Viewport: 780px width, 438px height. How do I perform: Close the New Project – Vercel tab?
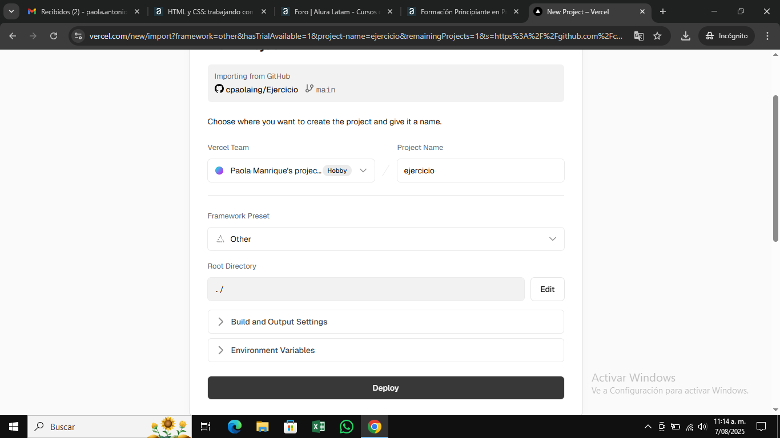(642, 11)
